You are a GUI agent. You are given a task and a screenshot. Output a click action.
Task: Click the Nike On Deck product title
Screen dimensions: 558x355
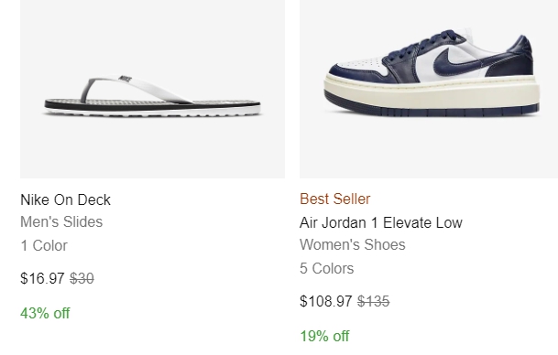click(65, 199)
